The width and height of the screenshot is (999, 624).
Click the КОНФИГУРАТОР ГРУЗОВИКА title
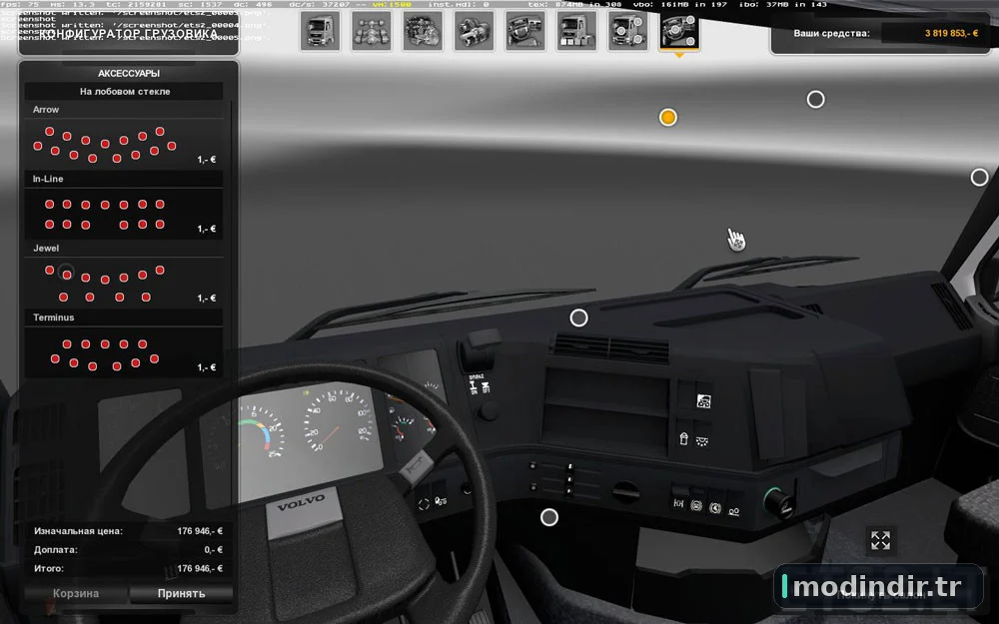[129, 33]
